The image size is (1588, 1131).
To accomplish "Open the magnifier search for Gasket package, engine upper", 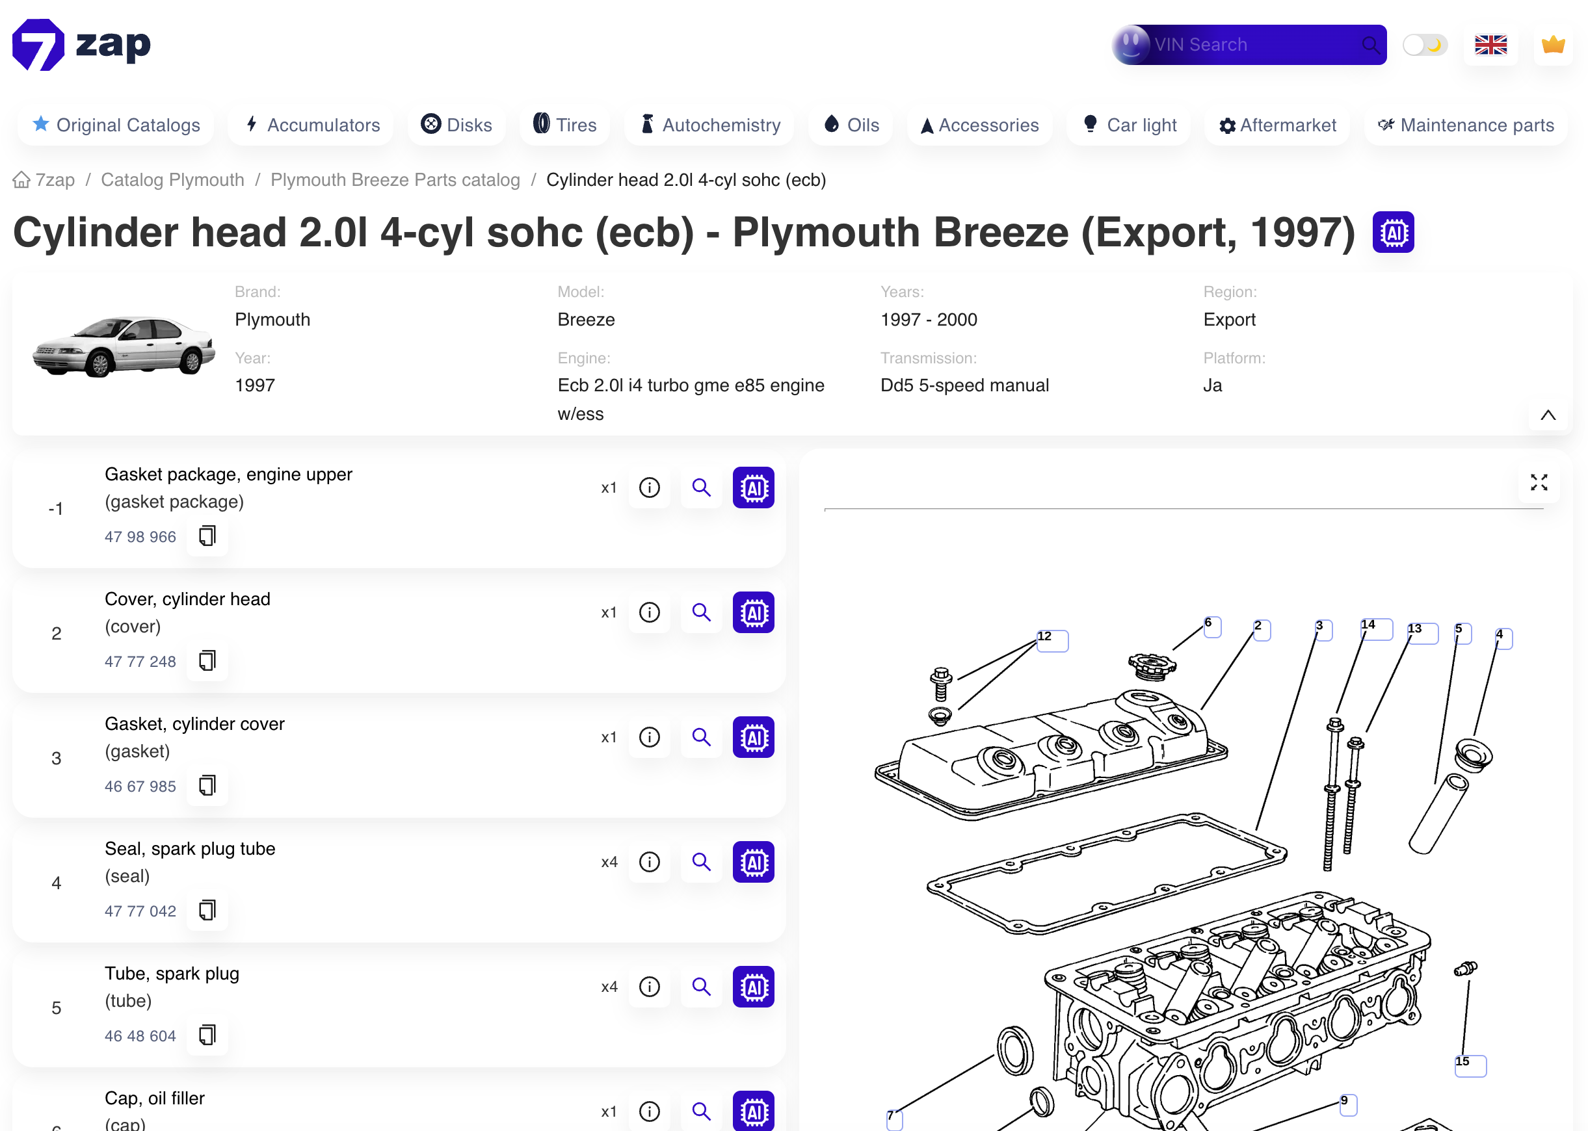I will [x=701, y=487].
